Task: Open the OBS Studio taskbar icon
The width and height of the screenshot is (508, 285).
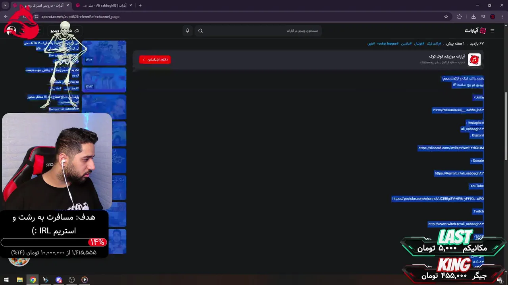Action: click(x=71, y=280)
